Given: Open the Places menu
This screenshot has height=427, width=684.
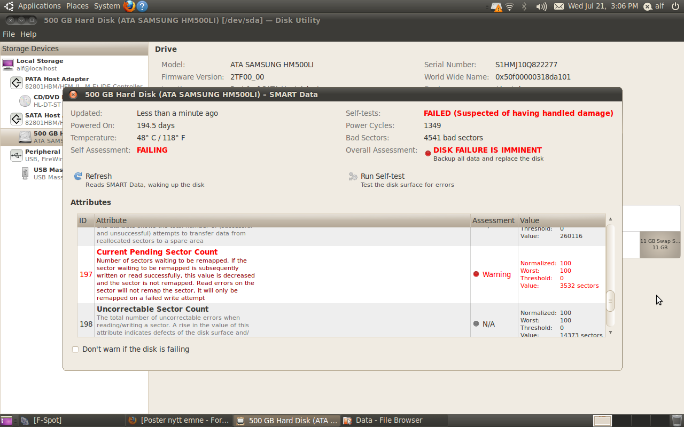Looking at the screenshot, I should 77,6.
